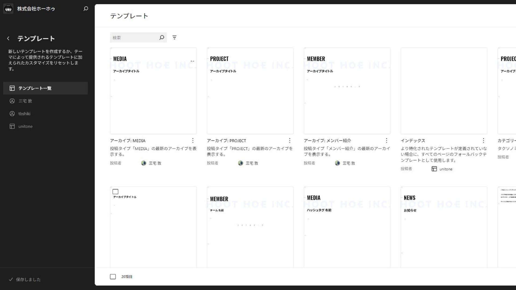Click the unitone theme icon under インデックス

click(x=434, y=169)
